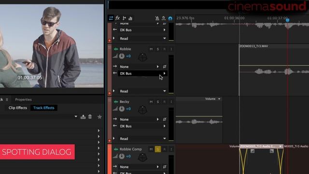Switch to the Track Effects tab
The height and width of the screenshot is (174, 309).
pyautogui.click(x=44, y=108)
